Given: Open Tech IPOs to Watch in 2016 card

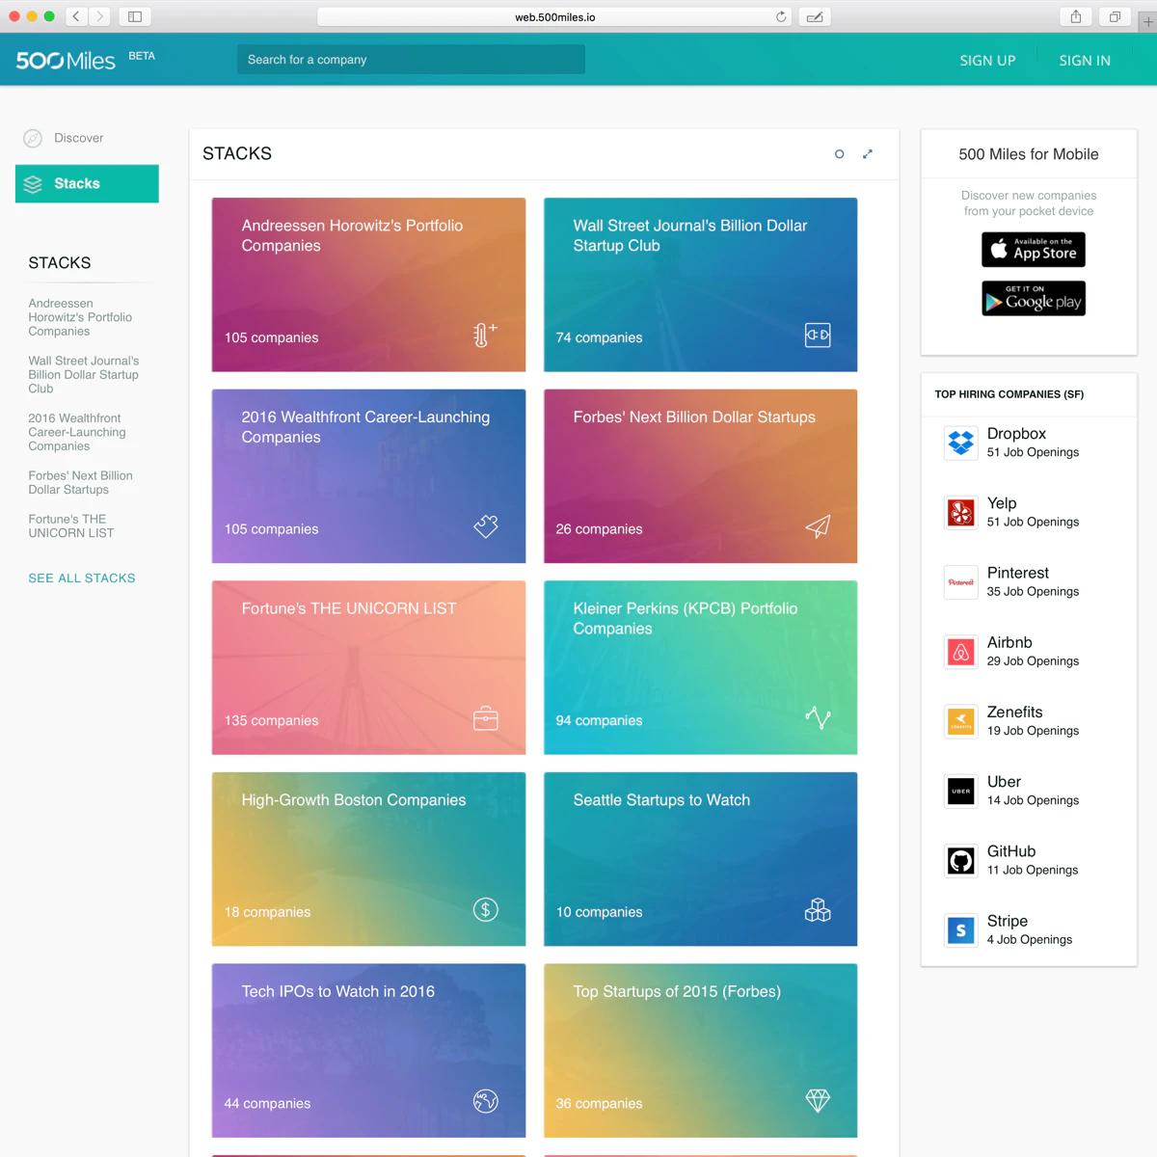Looking at the screenshot, I should click(x=368, y=1050).
